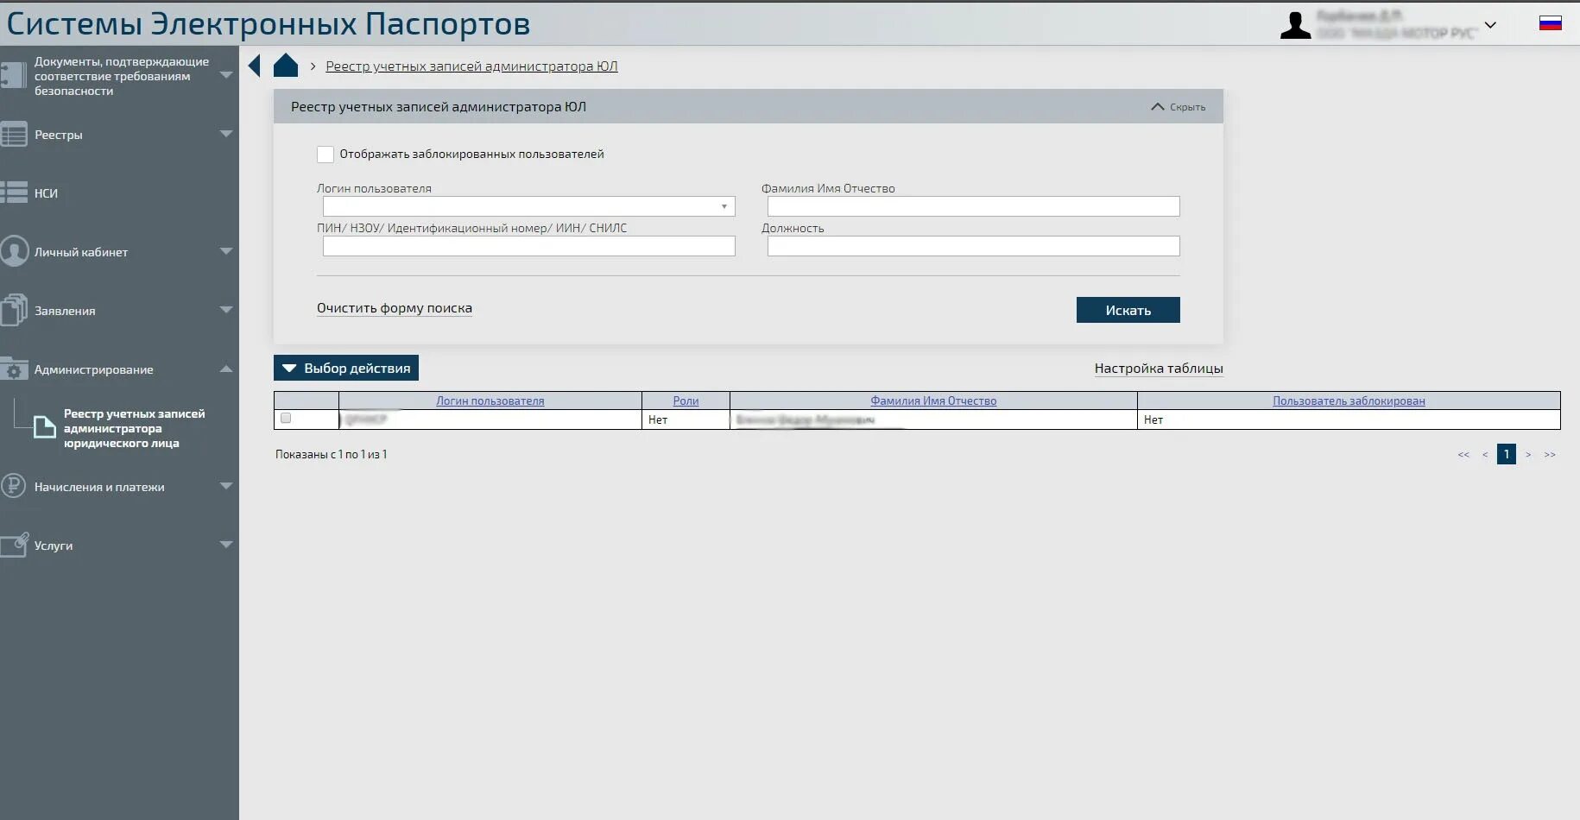The height and width of the screenshot is (820, 1580).
Task: Select page 1 in pagination
Action: [1507, 454]
